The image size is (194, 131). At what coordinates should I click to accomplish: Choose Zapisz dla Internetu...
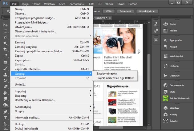coord(52,69)
